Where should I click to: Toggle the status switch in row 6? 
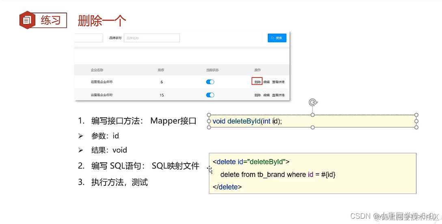(210, 82)
